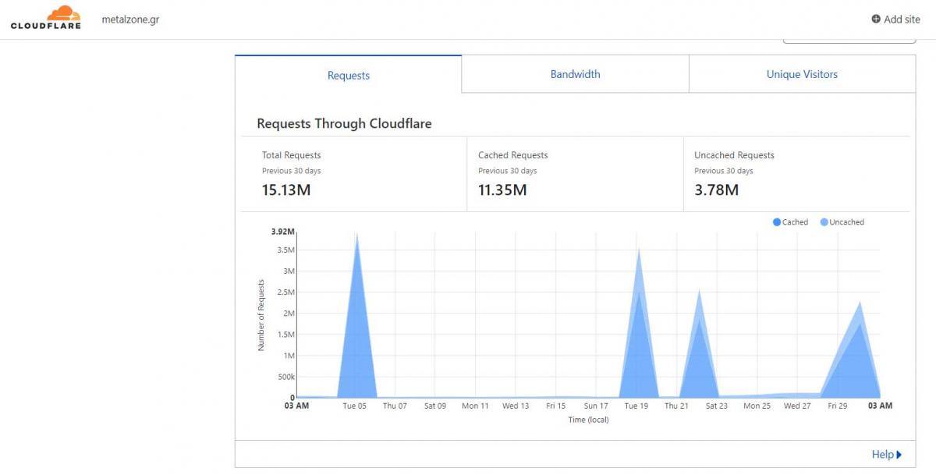Viewport: 936px width, 475px height.
Task: Open the metalzone.gr site selector
Action: [x=130, y=19]
